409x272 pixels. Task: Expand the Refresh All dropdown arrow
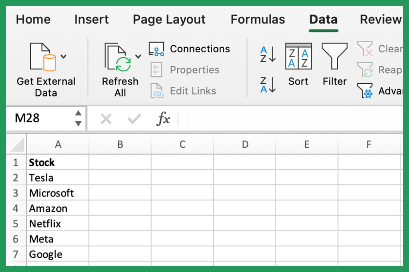tap(138, 56)
